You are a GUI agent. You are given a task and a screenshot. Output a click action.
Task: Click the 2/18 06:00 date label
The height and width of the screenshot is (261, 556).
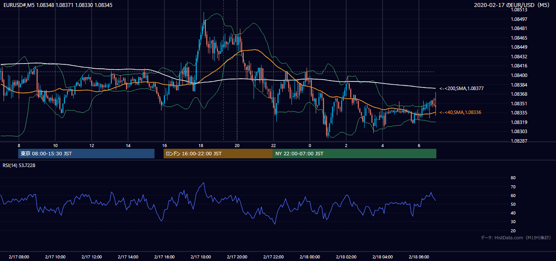coord(419,257)
